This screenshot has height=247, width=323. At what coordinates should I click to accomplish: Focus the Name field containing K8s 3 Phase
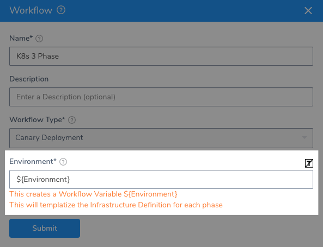(161, 56)
